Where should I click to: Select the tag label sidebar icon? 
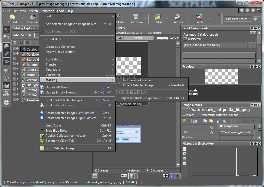pyautogui.click(x=6, y=46)
